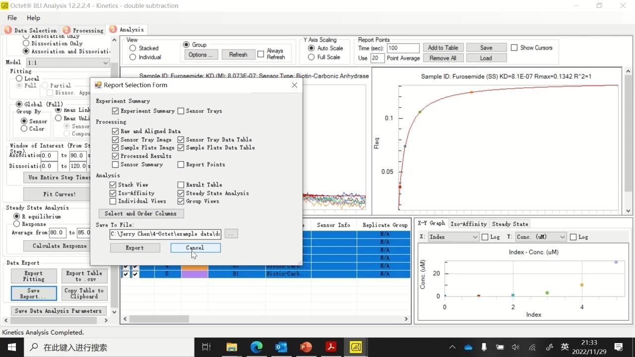Open the Y axis Conc. (uM) dropdown
The height and width of the screenshot is (357, 635).
click(x=541, y=237)
